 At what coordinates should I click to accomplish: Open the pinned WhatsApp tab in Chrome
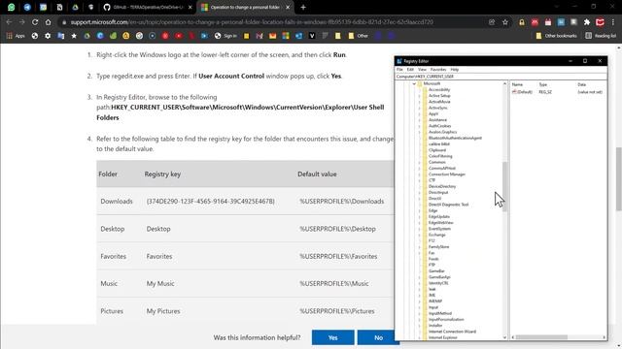coord(11,7)
